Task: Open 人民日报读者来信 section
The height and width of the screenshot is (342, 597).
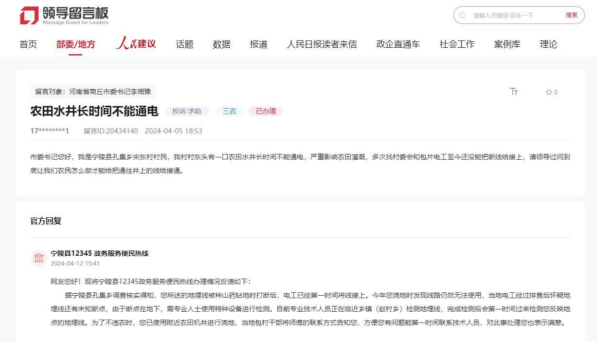Action: 322,44
